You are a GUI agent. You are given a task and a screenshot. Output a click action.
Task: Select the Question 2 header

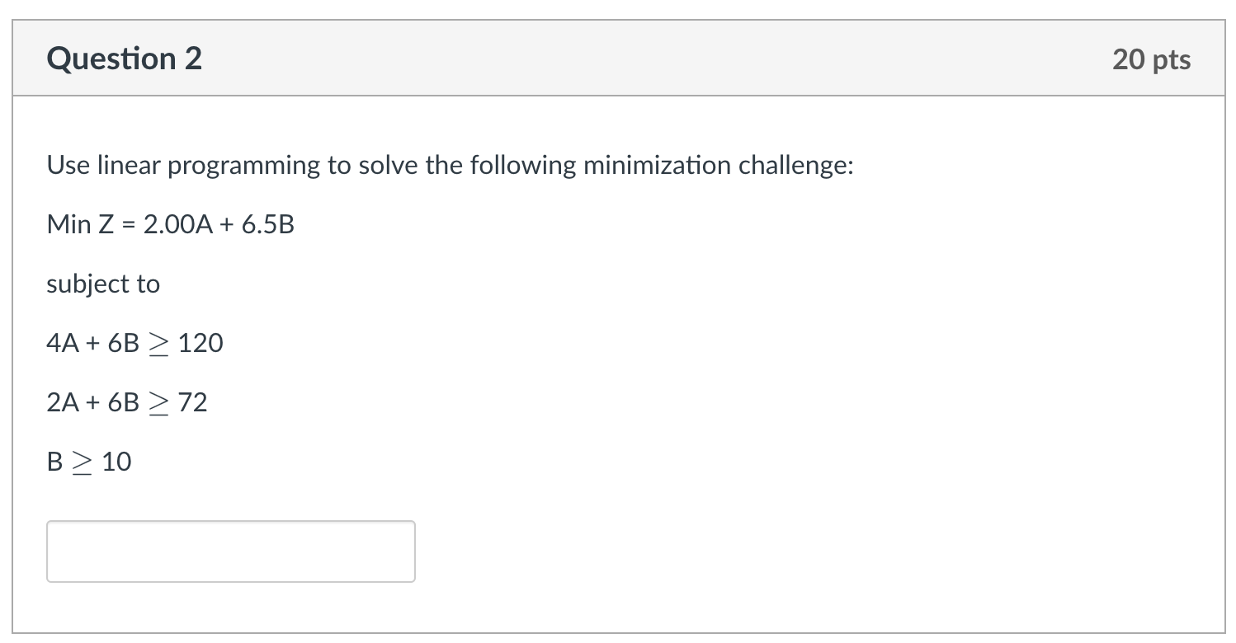tap(124, 58)
